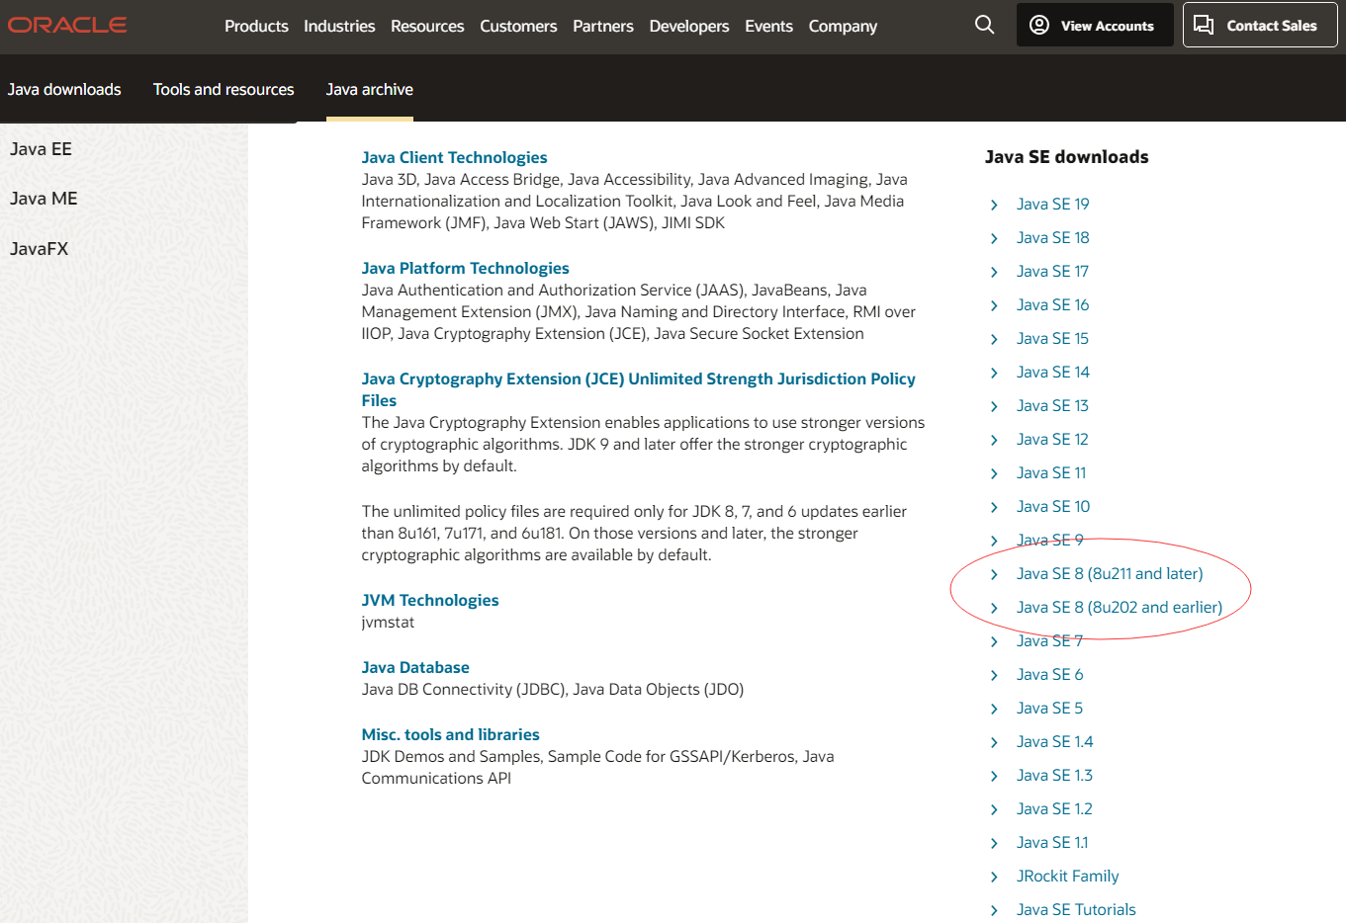The image size is (1346, 923).
Task: Open Java SE 8 (8u202 and earlier)
Action: point(1120,607)
